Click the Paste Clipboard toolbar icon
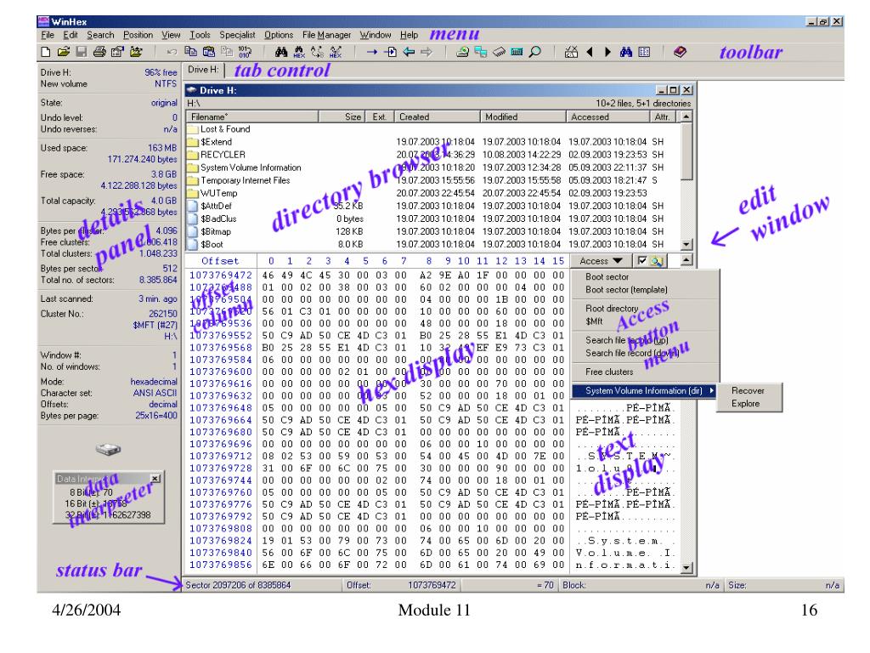Viewport: 870px width, 653px height. [x=209, y=52]
